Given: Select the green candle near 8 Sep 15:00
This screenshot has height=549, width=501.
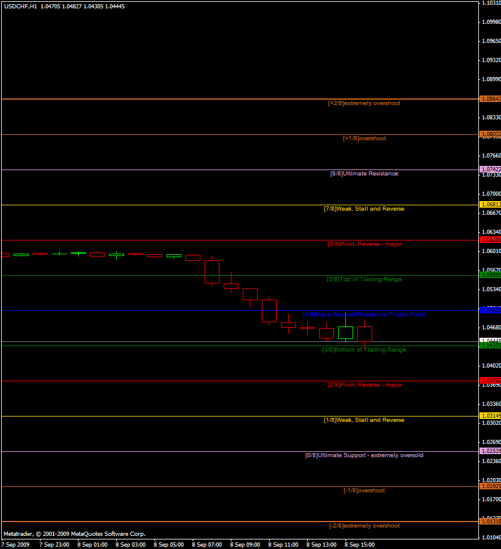Looking at the screenshot, I should (346, 332).
